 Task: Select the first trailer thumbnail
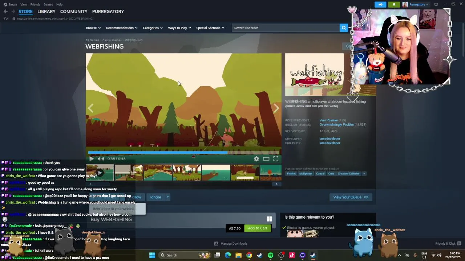(x=100, y=173)
